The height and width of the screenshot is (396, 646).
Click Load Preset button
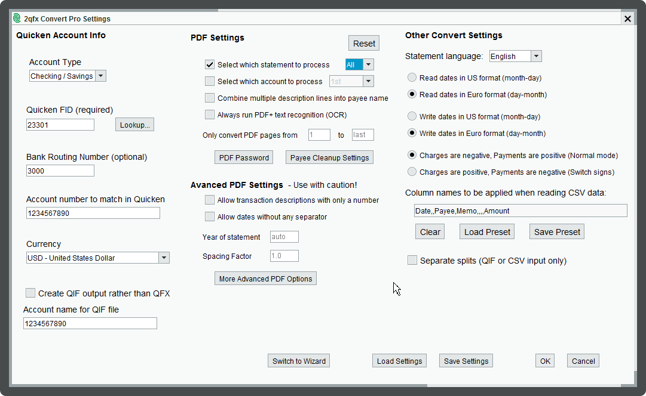pyautogui.click(x=488, y=232)
